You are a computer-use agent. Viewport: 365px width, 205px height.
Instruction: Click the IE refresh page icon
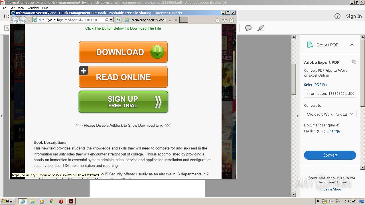pos(118,20)
